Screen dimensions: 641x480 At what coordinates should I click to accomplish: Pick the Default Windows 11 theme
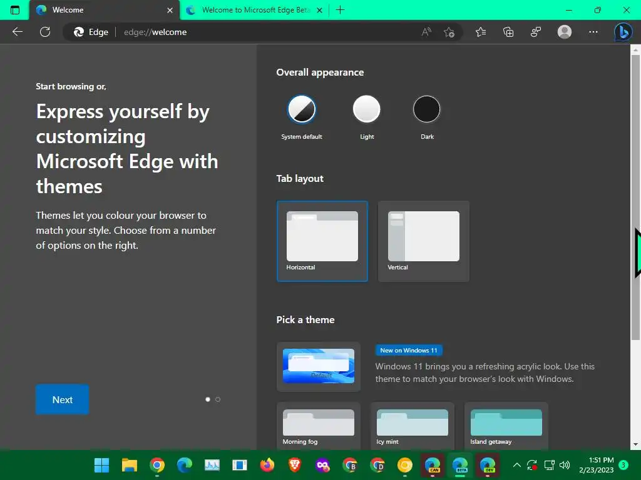(319, 366)
